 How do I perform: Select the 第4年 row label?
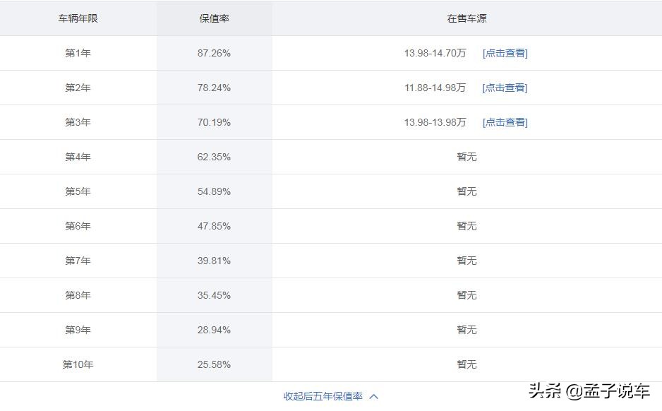tap(77, 156)
